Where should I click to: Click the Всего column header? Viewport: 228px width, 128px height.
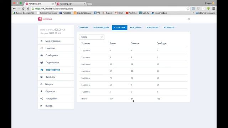113,43
